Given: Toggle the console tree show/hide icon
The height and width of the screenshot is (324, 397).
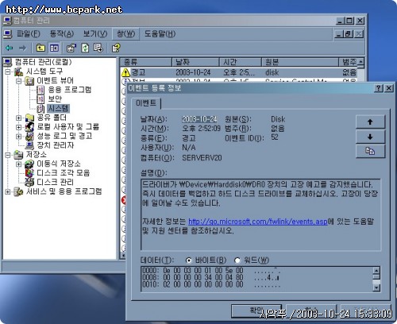Looking at the screenshot, I should pos(54,48).
